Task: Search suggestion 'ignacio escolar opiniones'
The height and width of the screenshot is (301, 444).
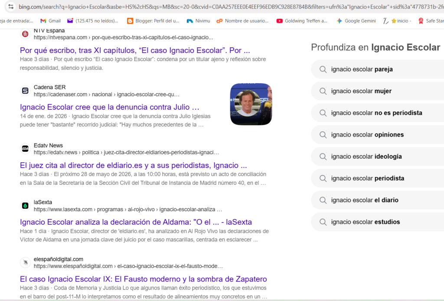Action: point(378,134)
